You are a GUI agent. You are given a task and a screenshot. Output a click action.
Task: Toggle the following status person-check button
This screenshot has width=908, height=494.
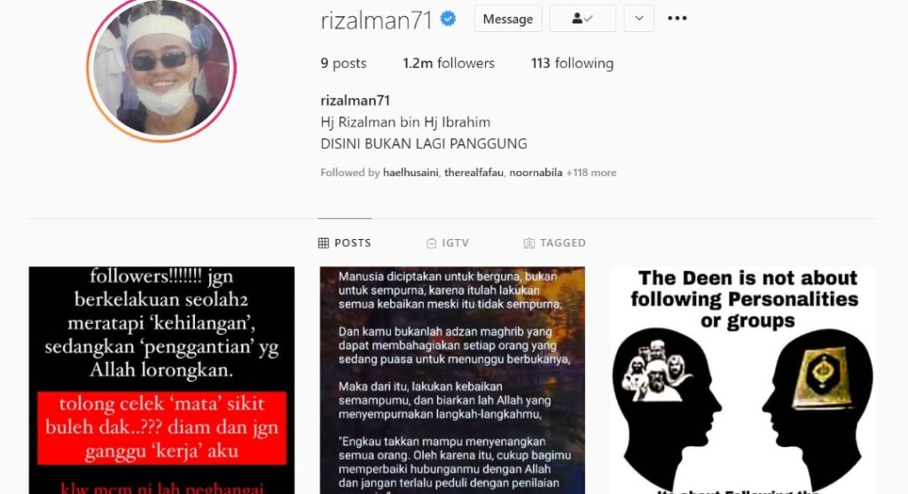pos(582,19)
